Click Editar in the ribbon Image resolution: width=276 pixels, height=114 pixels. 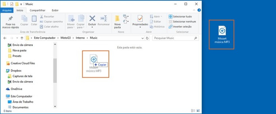click(x=155, y=21)
